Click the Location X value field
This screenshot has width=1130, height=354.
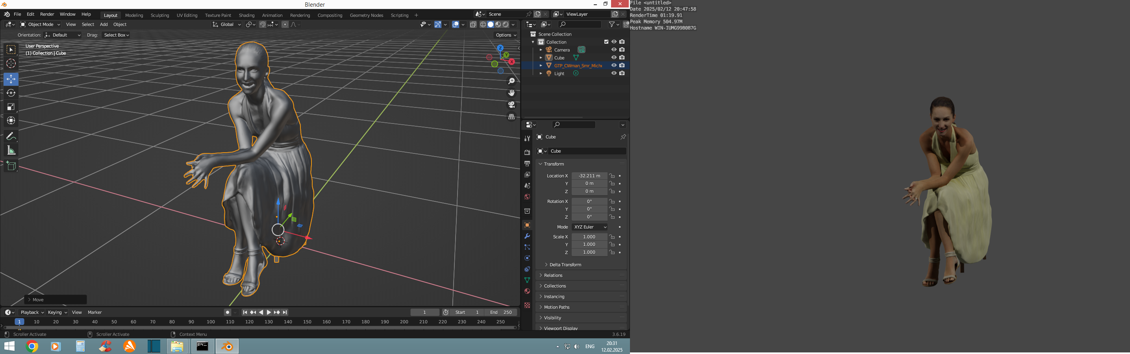[589, 176]
